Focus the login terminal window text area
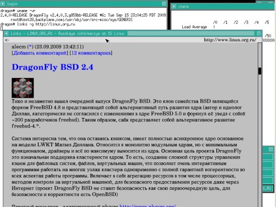This screenshot has height=207, width=276. [83, 18]
